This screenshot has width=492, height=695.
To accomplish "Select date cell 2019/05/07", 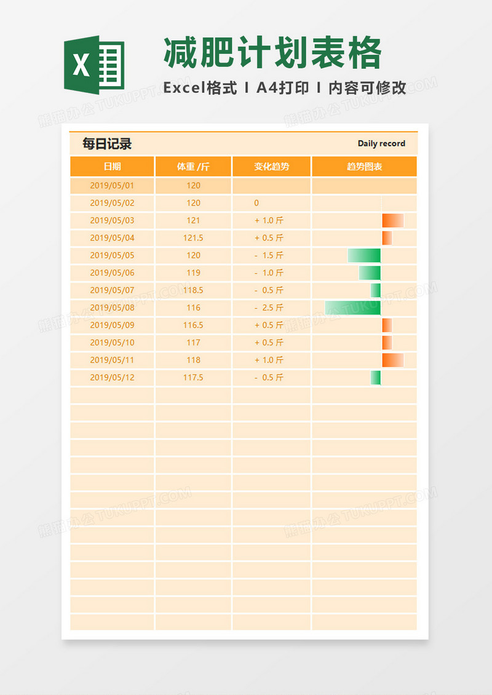I will pyautogui.click(x=112, y=290).
